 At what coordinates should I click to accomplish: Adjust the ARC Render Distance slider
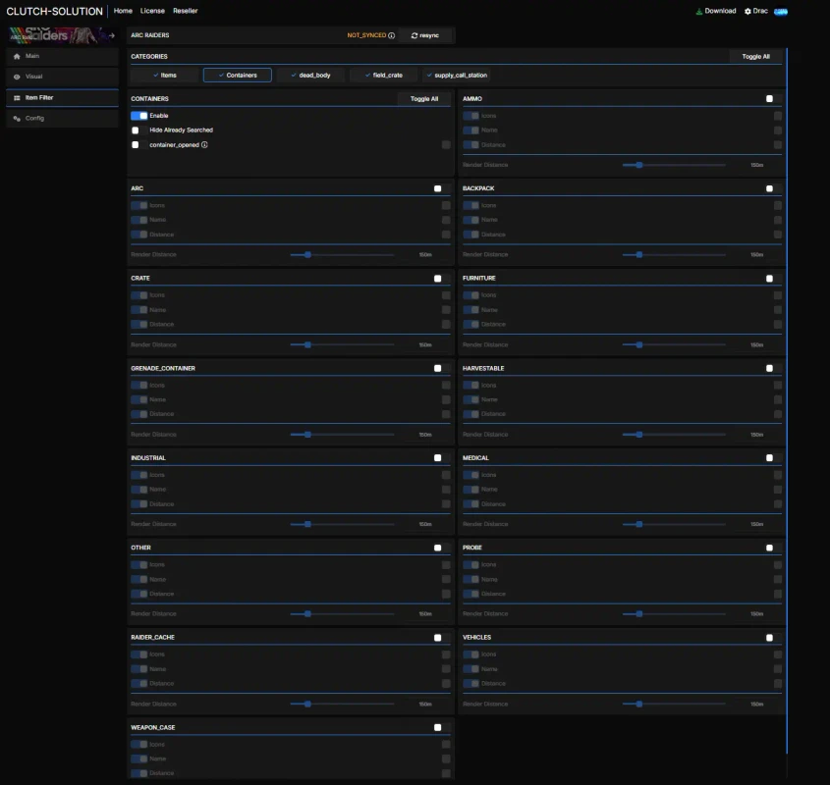click(x=342, y=255)
